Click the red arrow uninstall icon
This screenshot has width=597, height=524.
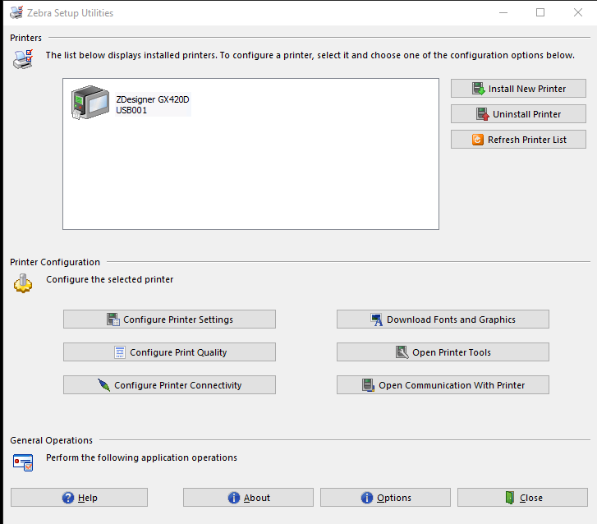pos(483,114)
